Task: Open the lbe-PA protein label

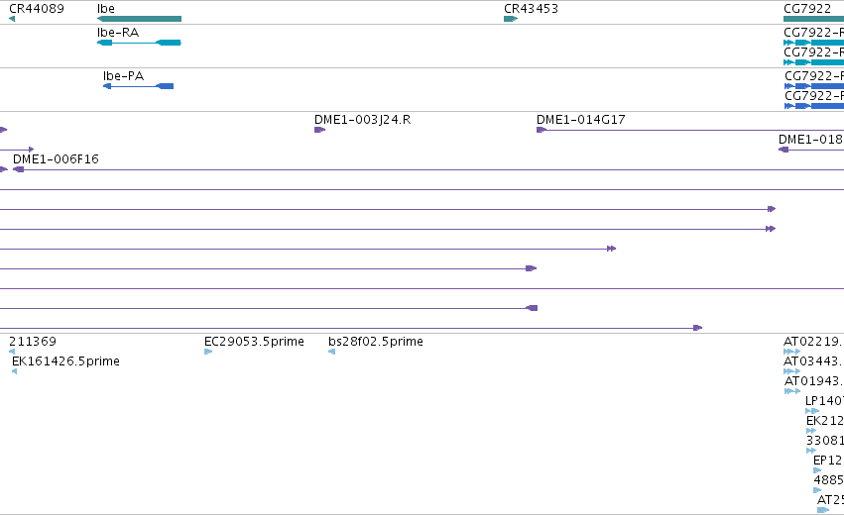Action: click(x=123, y=76)
